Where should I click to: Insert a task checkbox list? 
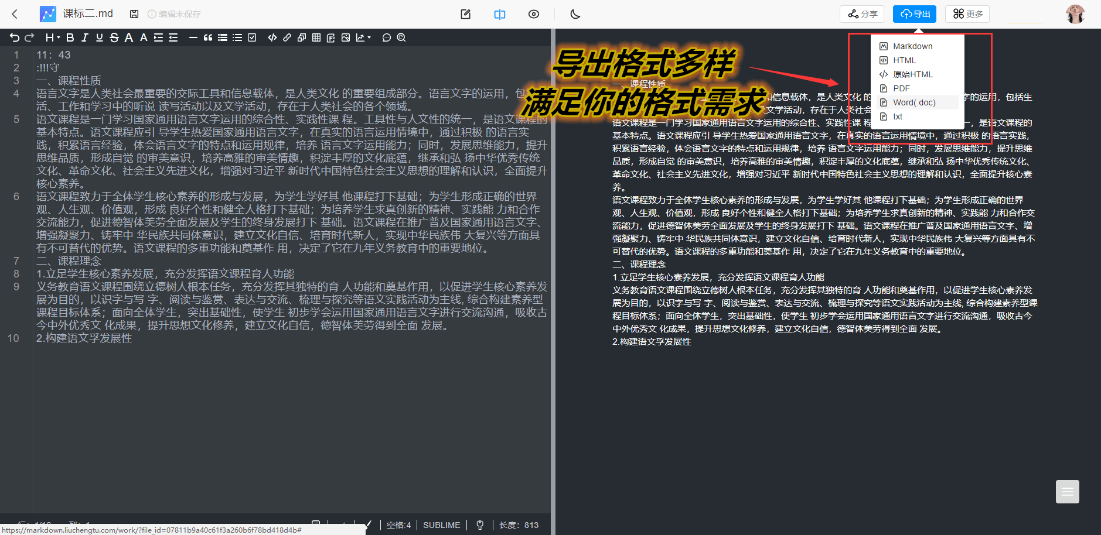pos(252,37)
